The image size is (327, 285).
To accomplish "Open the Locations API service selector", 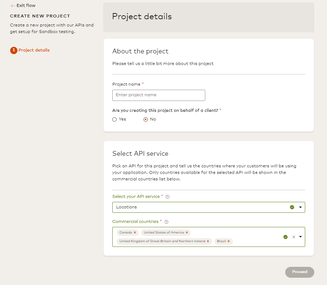I will 200,207.
